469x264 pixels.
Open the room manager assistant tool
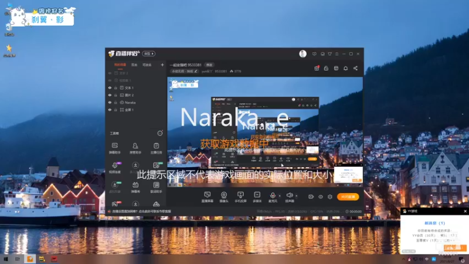click(x=135, y=148)
